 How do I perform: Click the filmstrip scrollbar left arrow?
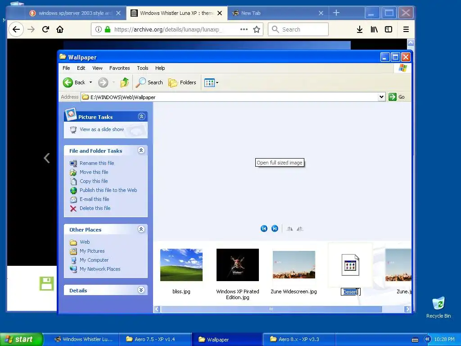157,309
